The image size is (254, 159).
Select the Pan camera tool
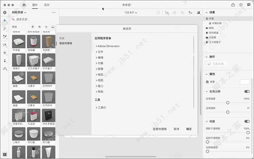(x=5, y=53)
